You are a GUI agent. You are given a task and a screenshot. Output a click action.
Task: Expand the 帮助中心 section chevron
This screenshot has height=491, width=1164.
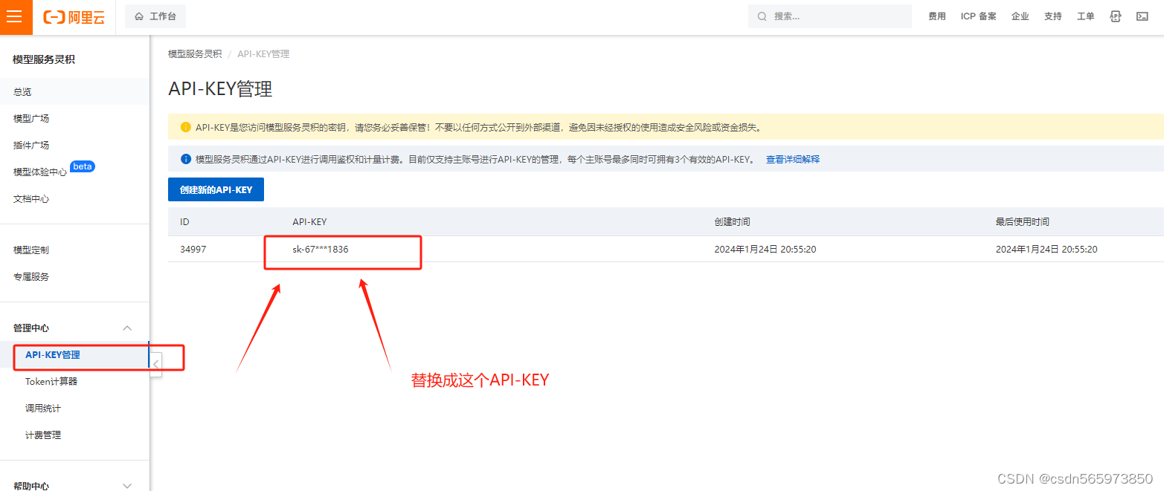click(x=127, y=485)
